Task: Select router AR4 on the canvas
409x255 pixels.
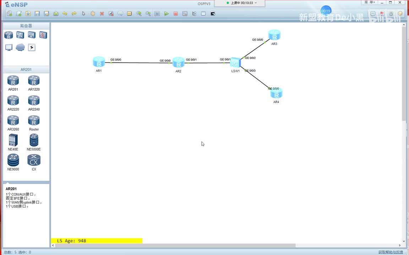Action: [x=277, y=93]
